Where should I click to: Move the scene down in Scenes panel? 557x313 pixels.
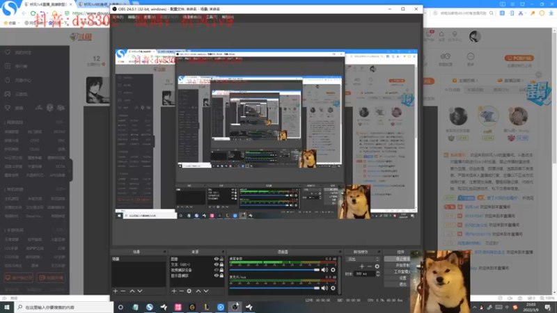click(x=140, y=291)
